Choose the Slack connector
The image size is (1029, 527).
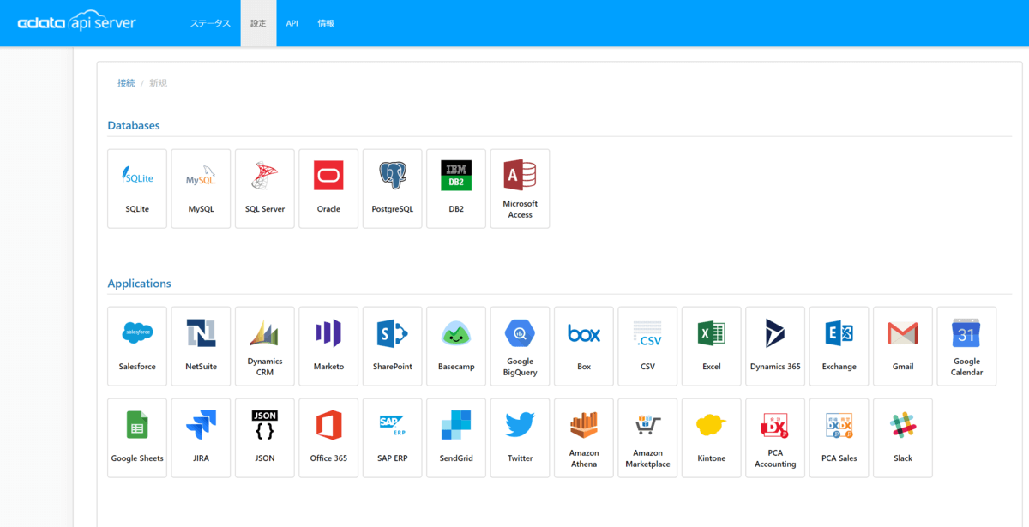(903, 438)
